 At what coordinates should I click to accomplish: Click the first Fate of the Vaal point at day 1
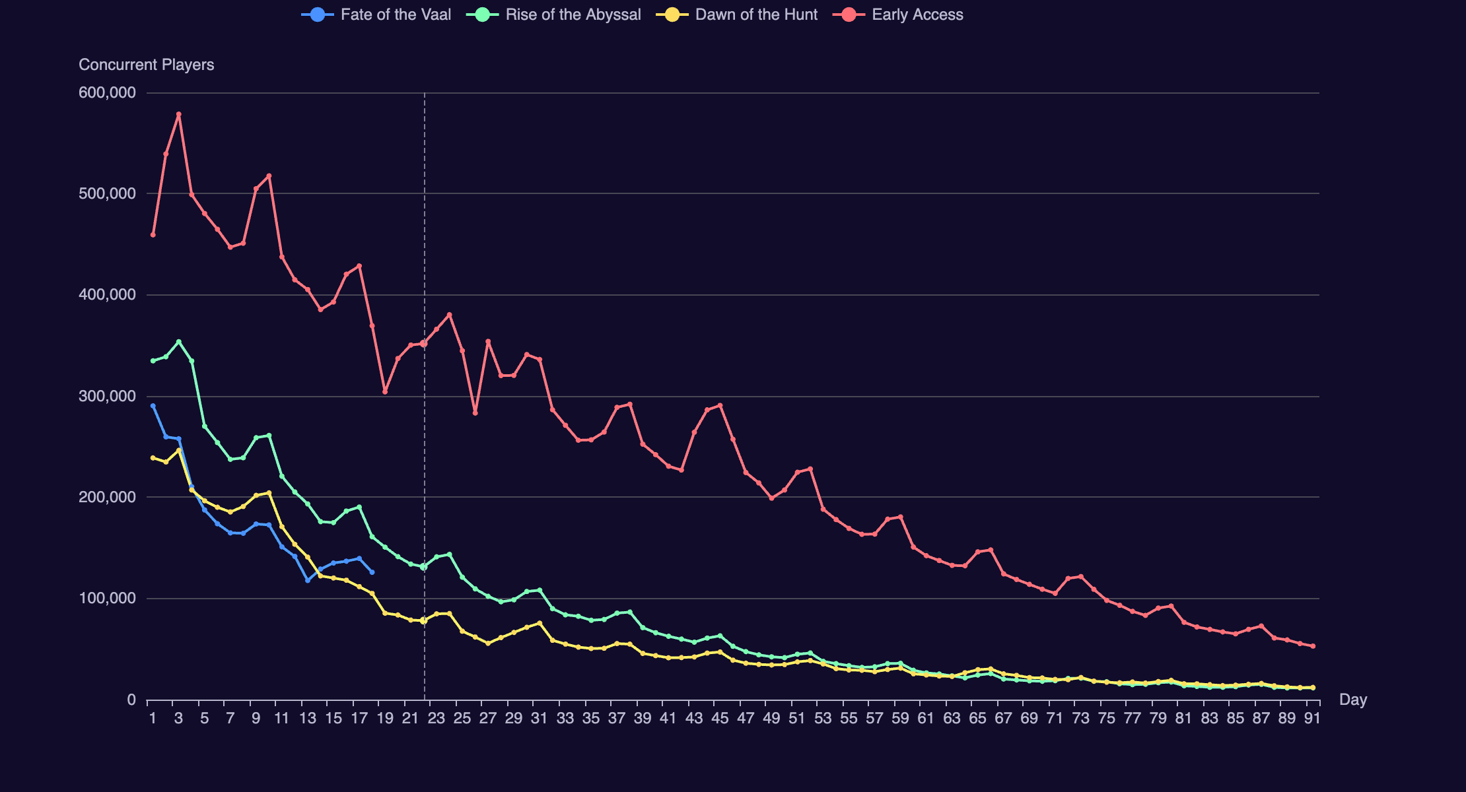click(153, 406)
